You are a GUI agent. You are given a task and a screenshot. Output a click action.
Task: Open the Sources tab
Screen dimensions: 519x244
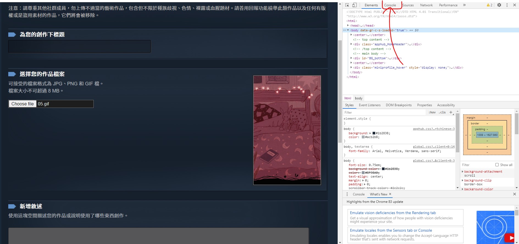pyautogui.click(x=408, y=5)
